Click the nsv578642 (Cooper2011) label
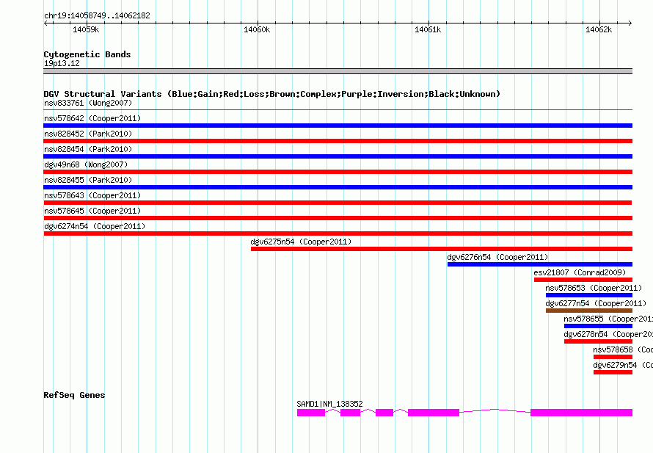Image resolution: width=653 pixels, height=453 pixels. 92,118
